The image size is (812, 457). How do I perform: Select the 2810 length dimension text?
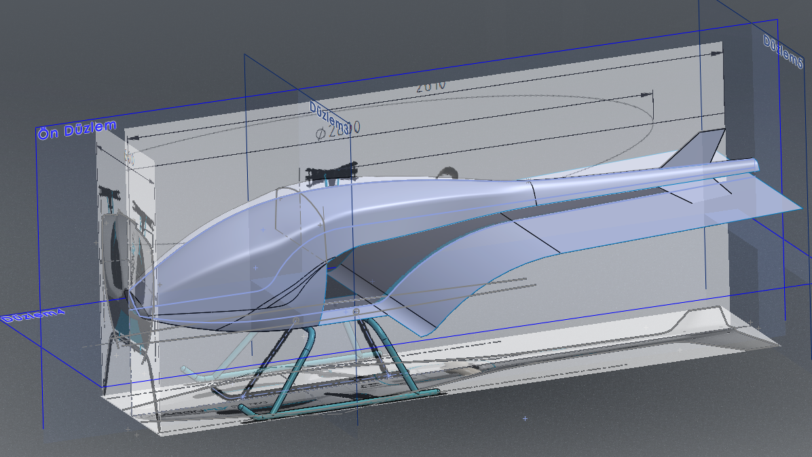tap(430, 86)
